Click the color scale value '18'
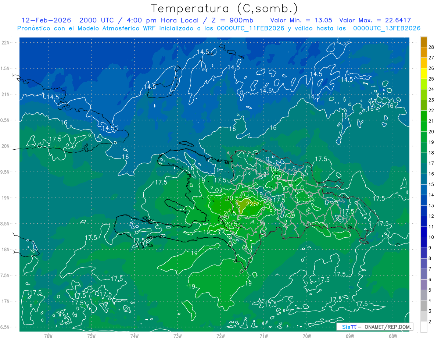Viewport: 441px width, 341px height. click(431, 153)
